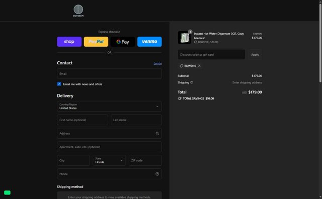Click the phone help question icon

pyautogui.click(x=157, y=174)
